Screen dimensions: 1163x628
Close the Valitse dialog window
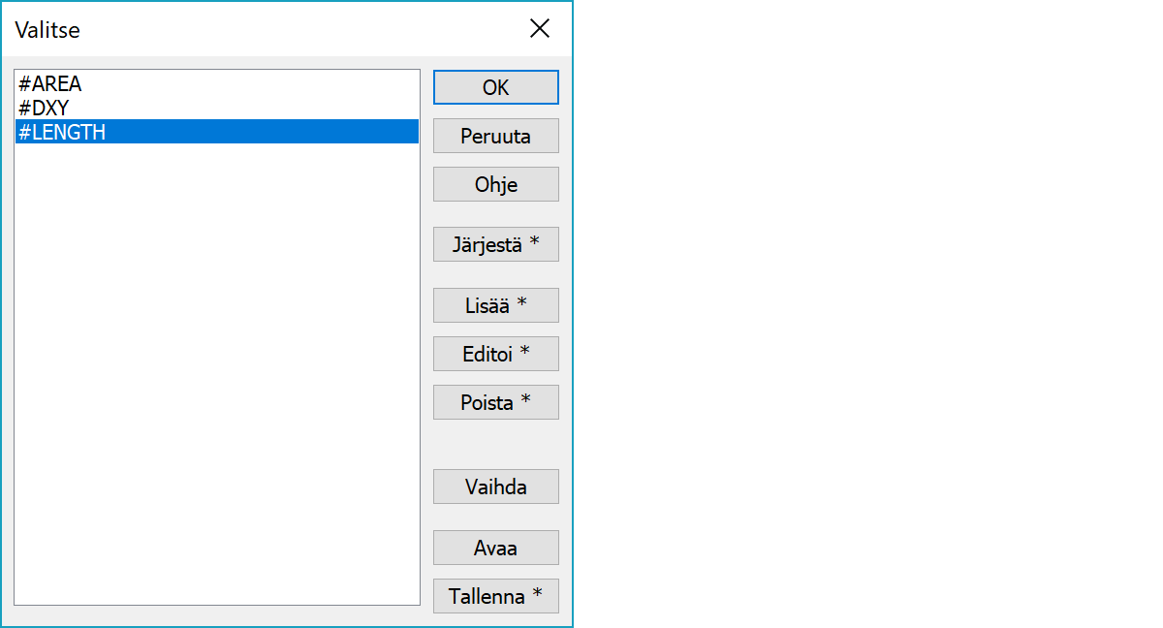[540, 29]
